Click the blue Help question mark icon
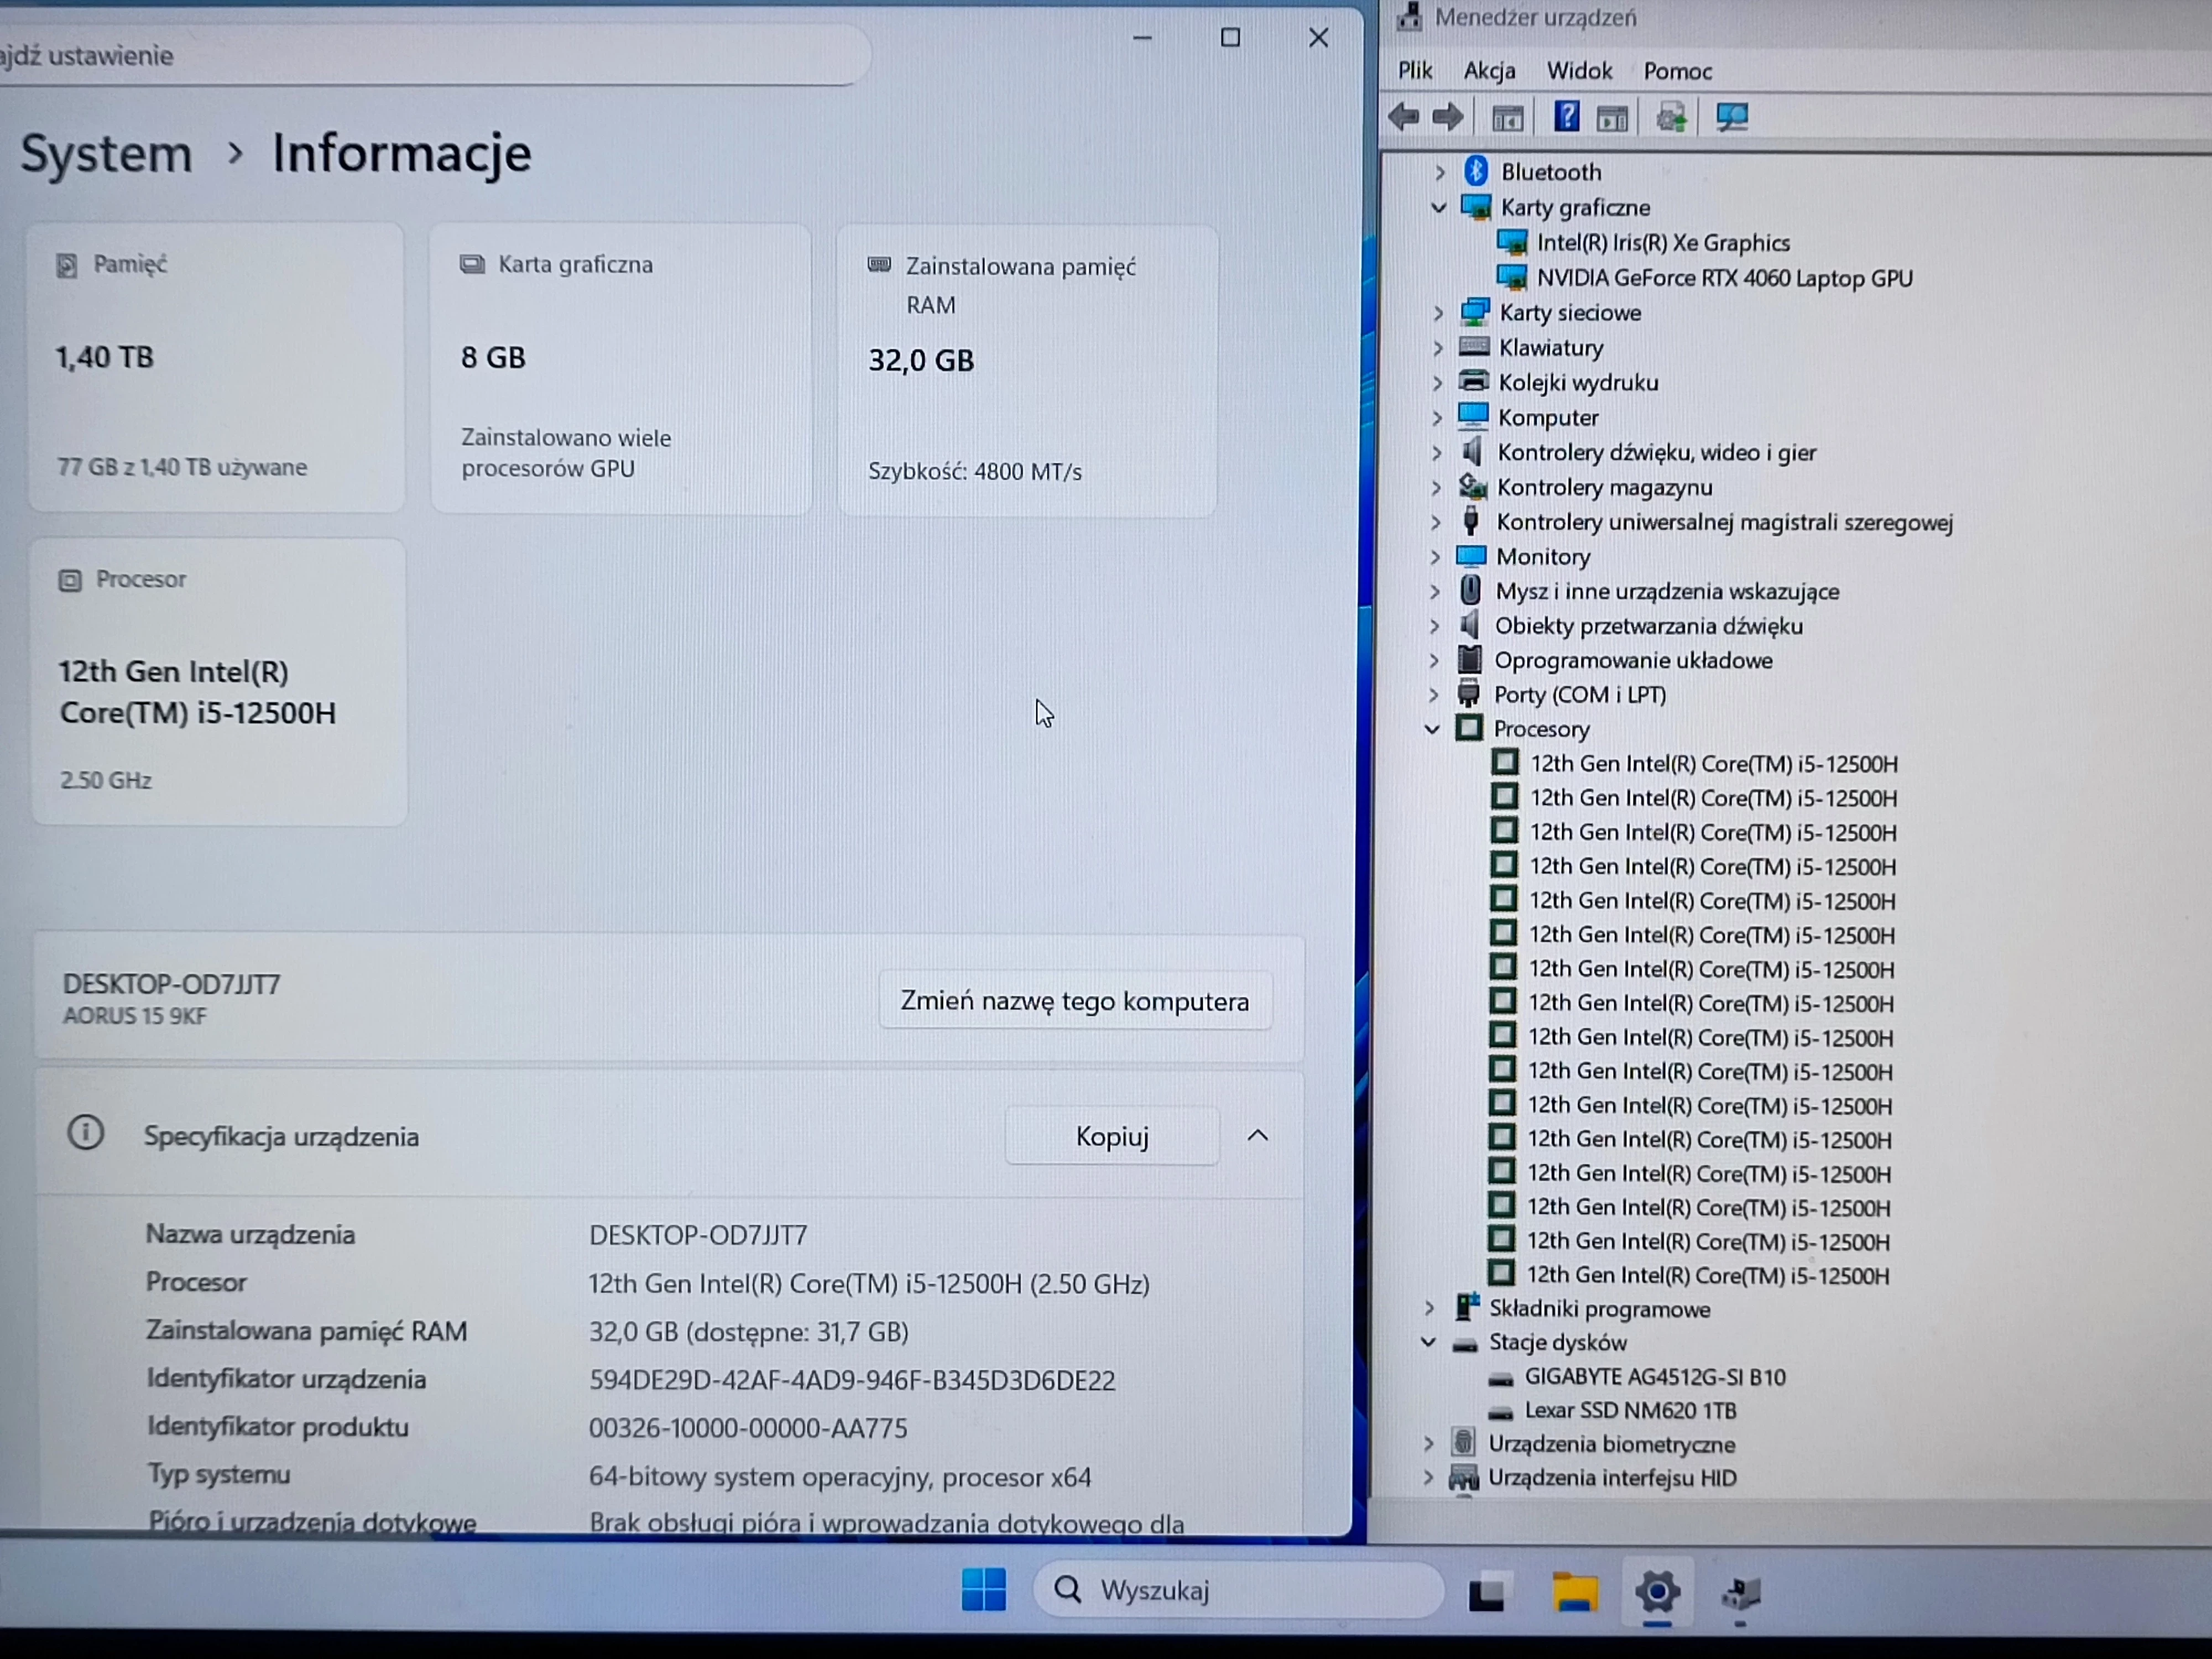2212x1659 pixels. 1566,118
